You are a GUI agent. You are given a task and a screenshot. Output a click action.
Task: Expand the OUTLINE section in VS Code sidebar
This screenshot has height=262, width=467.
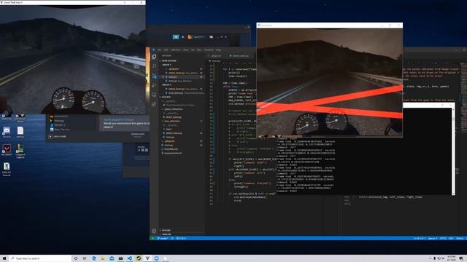coord(166,230)
